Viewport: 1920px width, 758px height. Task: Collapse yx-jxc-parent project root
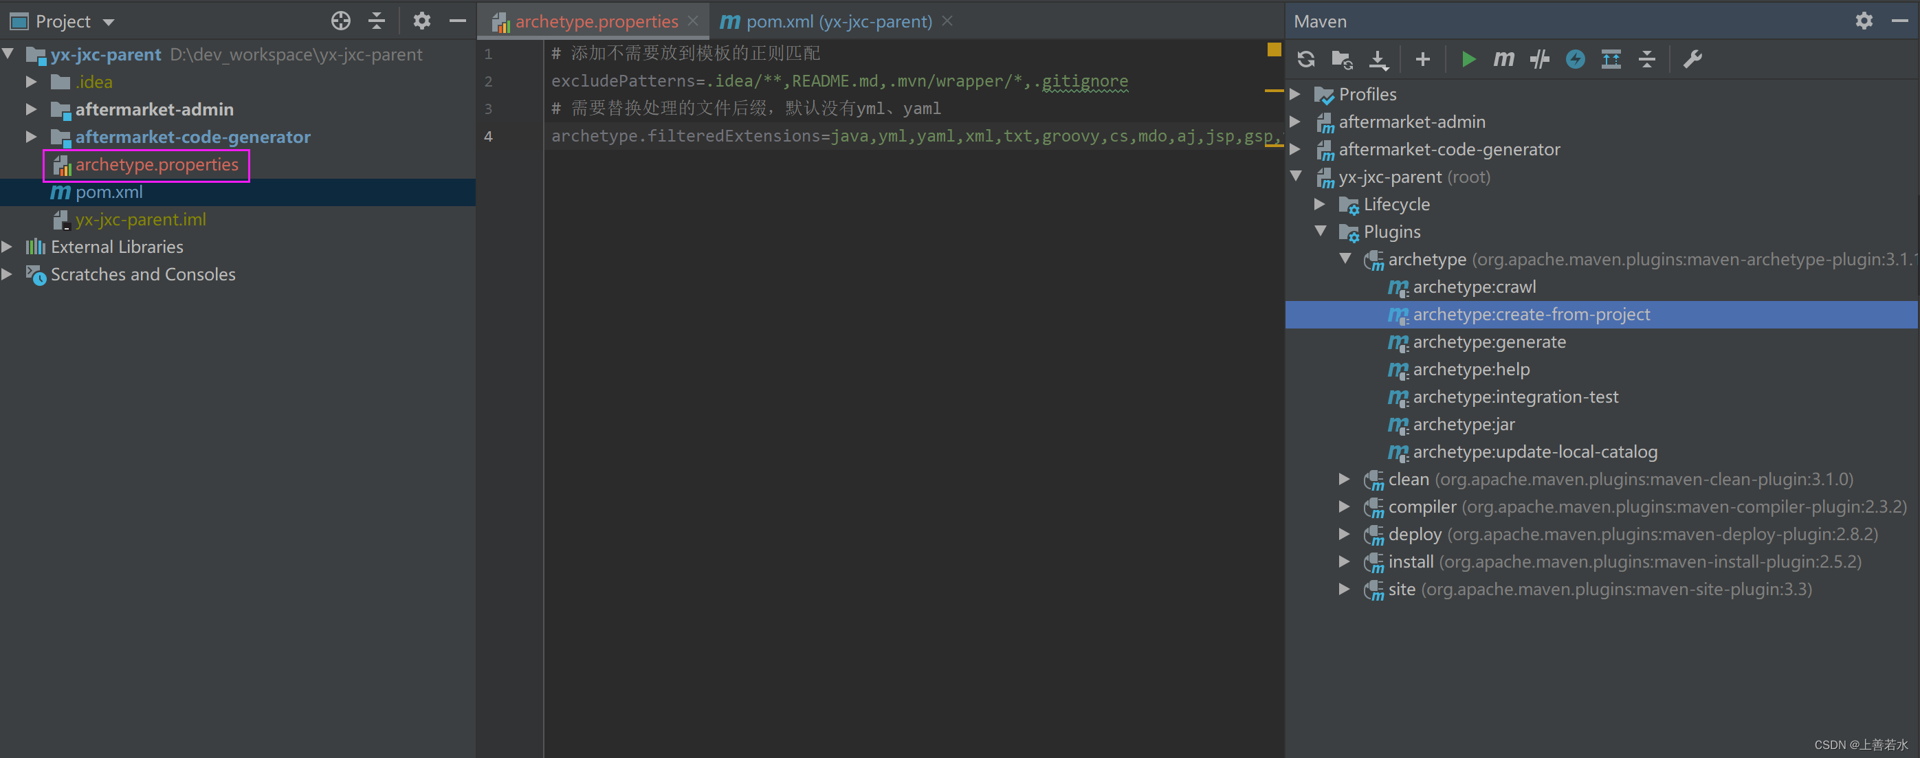[9, 54]
